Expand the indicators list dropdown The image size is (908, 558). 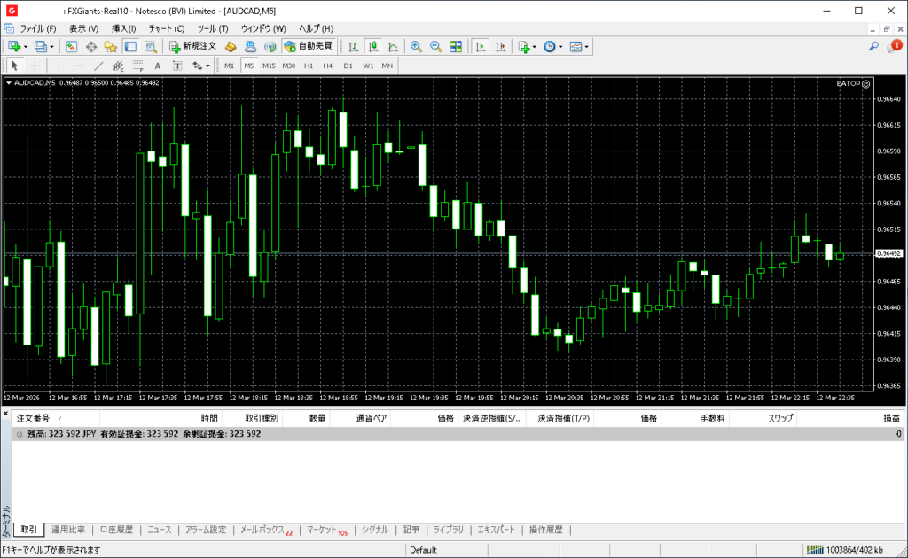pyautogui.click(x=535, y=46)
